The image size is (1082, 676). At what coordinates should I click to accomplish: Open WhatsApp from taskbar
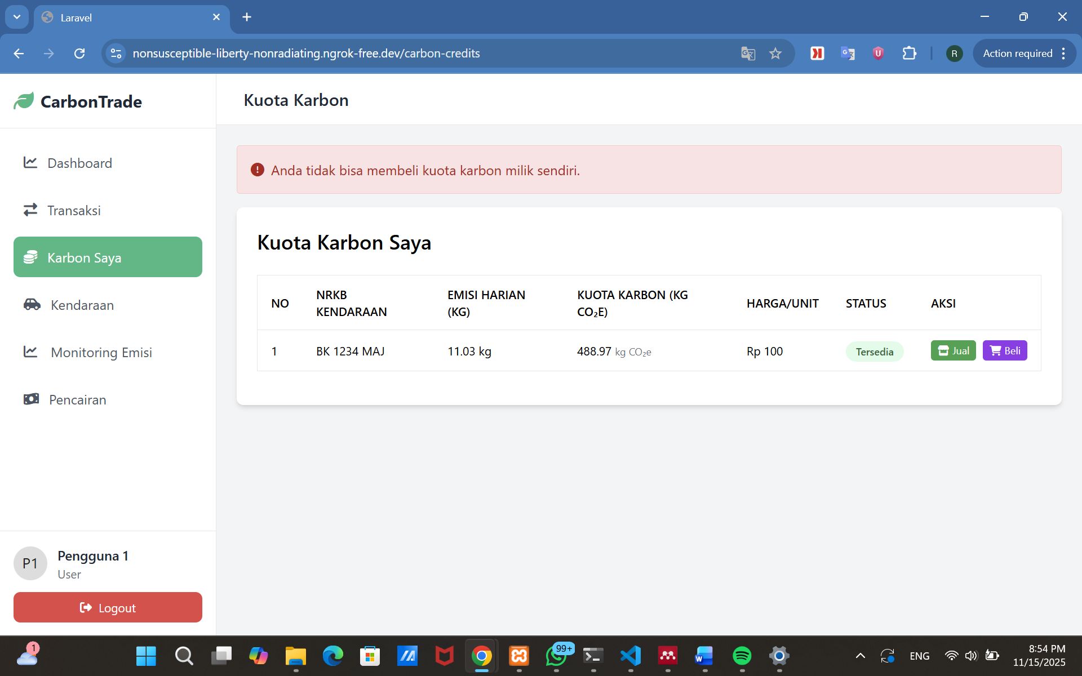coord(556,656)
